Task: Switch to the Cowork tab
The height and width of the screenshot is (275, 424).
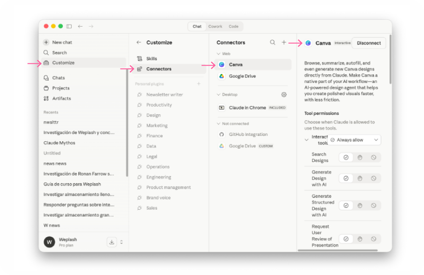Action: 215,27
